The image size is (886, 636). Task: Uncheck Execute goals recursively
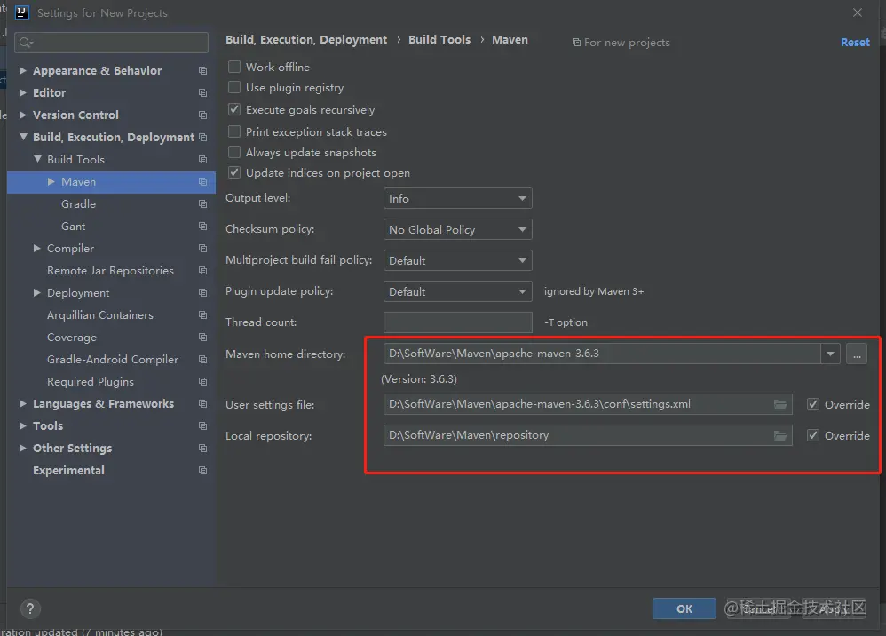pos(234,109)
